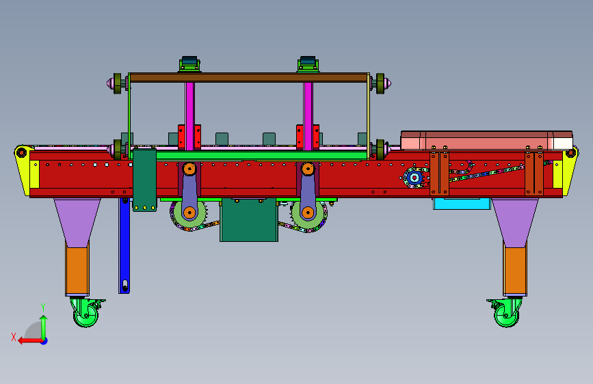Click the top-left green mounting bracket
Image resolution: width=593 pixels, height=384 pixels.
(189, 64)
